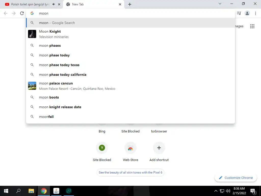The image size is (261, 196).
Task: Click the address bar containing moon
Action: tap(130, 13)
